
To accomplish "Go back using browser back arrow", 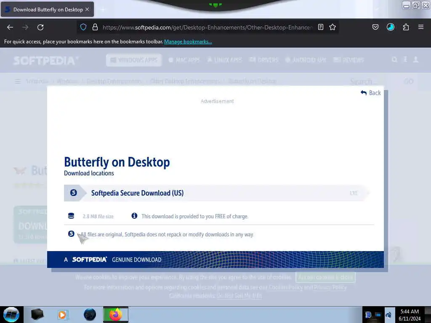I will (10, 27).
